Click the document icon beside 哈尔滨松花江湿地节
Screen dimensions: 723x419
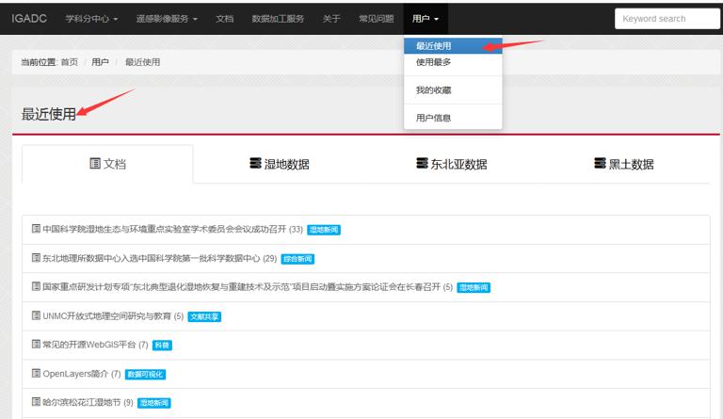36,401
